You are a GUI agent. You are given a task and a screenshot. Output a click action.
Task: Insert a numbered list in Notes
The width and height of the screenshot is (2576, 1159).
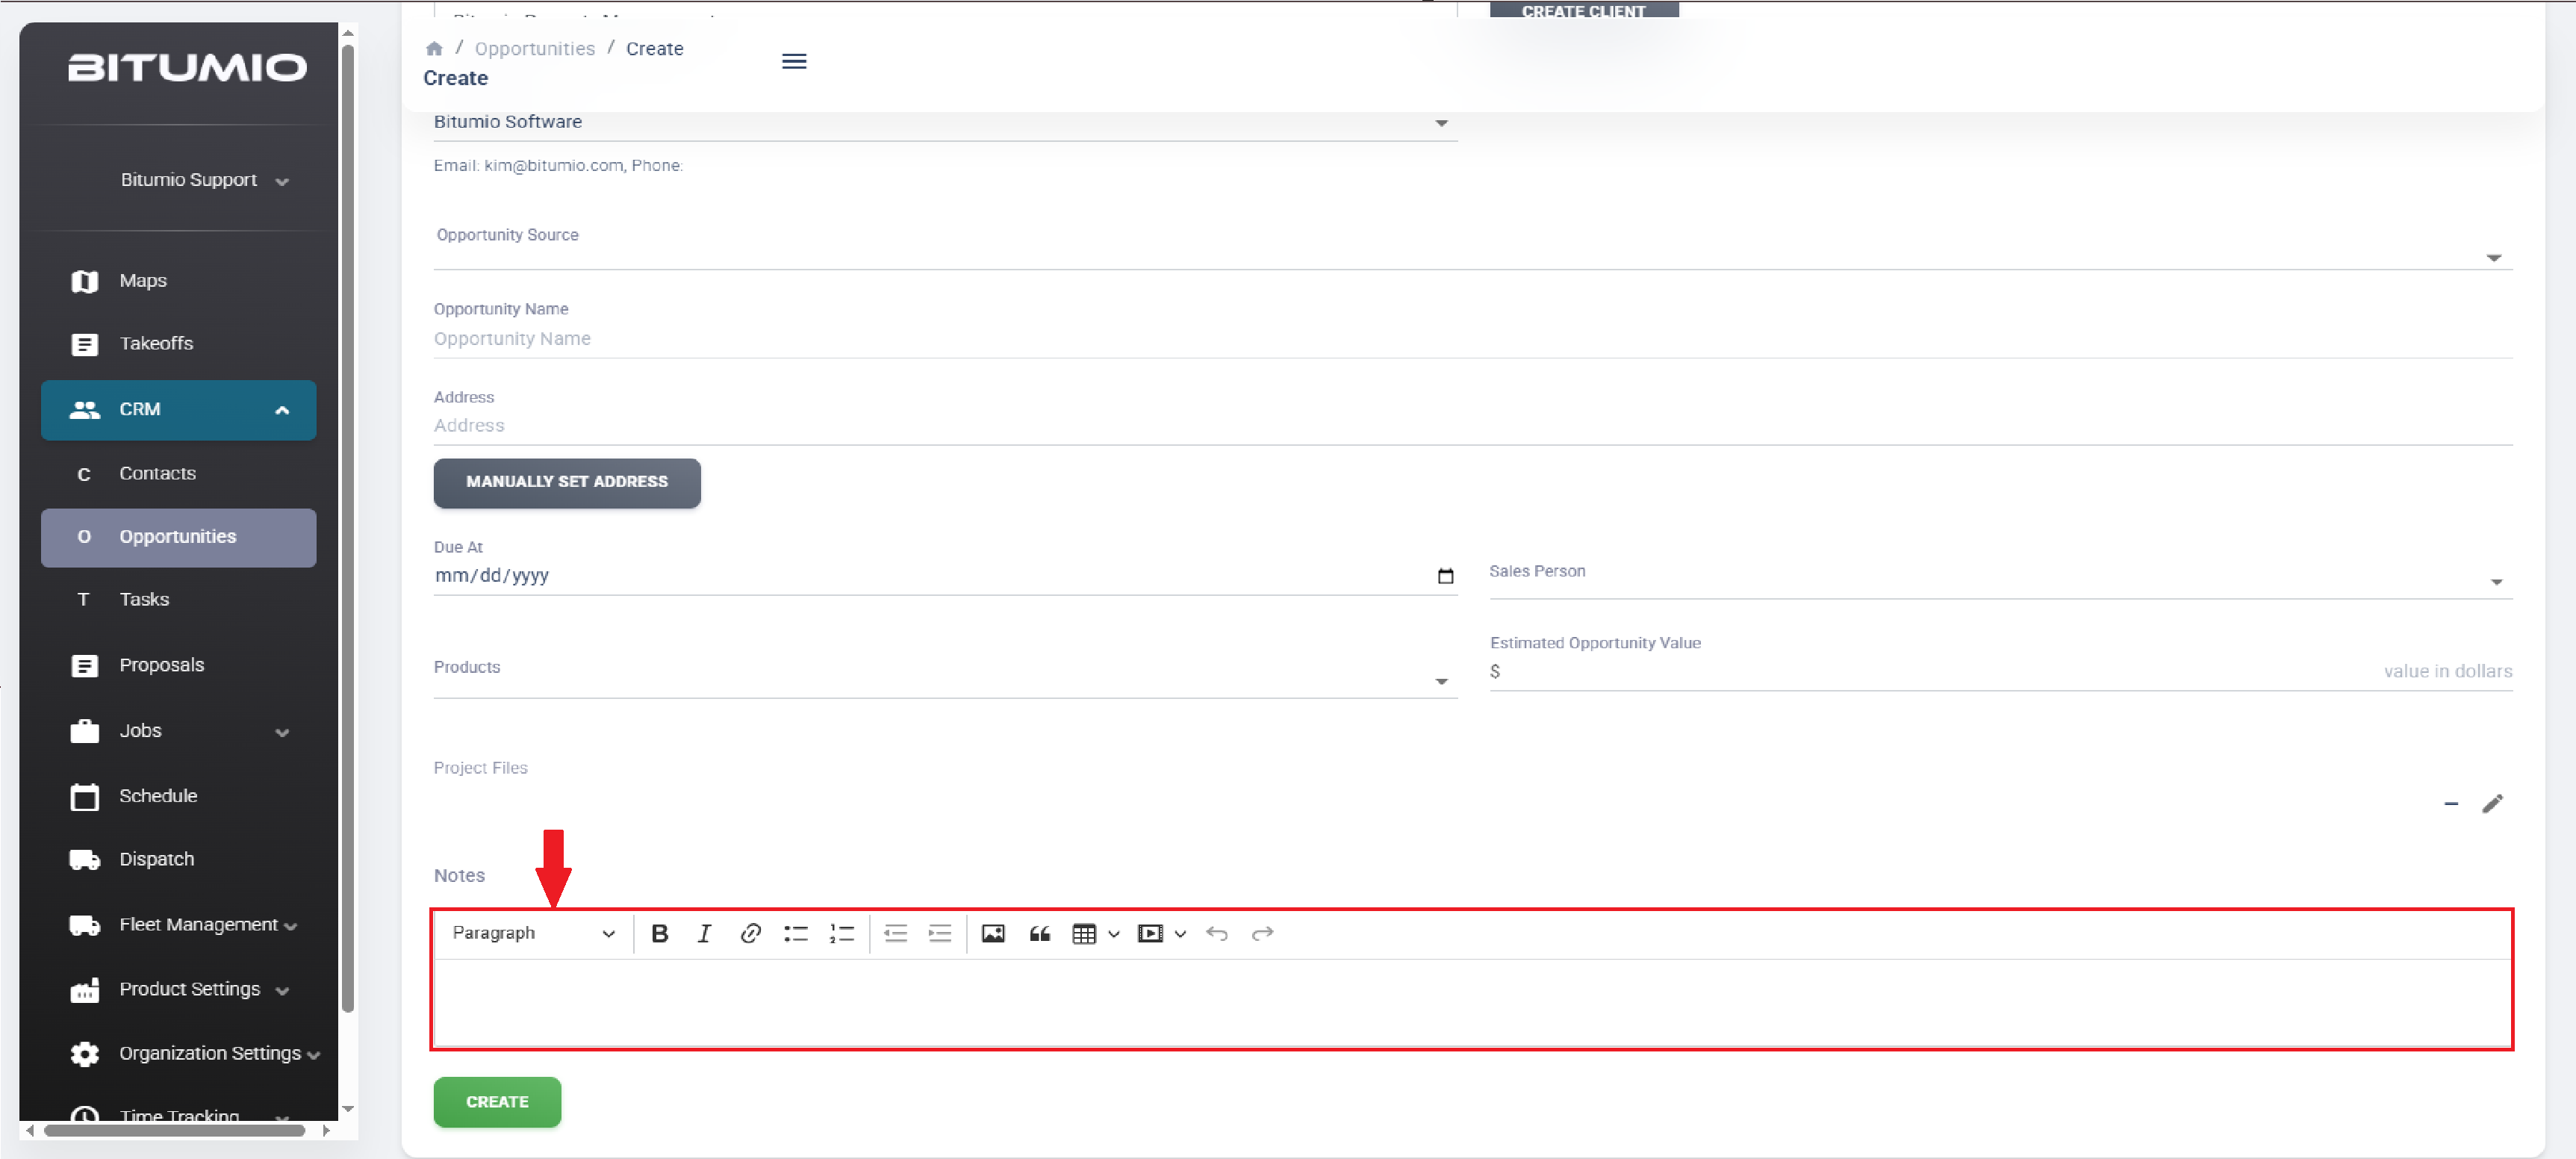(842, 934)
